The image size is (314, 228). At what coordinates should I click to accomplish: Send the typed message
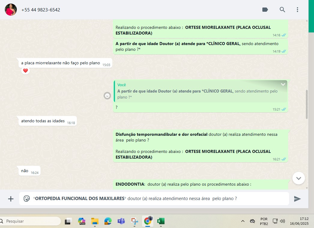[297, 199]
